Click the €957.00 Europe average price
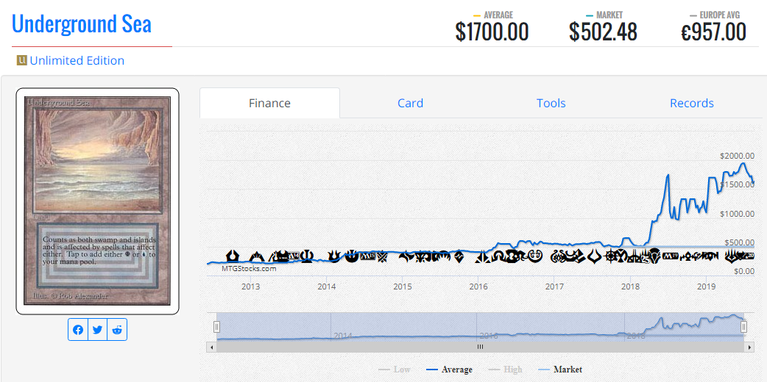 pos(714,32)
